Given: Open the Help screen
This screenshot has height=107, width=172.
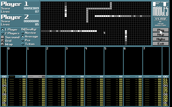Looking at the screenshot, I should 161,35.
